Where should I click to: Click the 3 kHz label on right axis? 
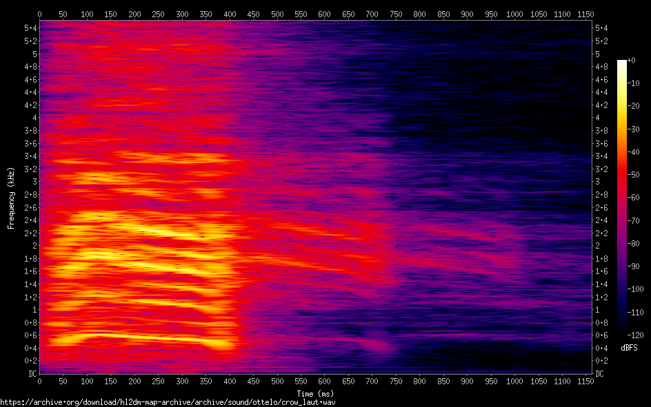(597, 182)
